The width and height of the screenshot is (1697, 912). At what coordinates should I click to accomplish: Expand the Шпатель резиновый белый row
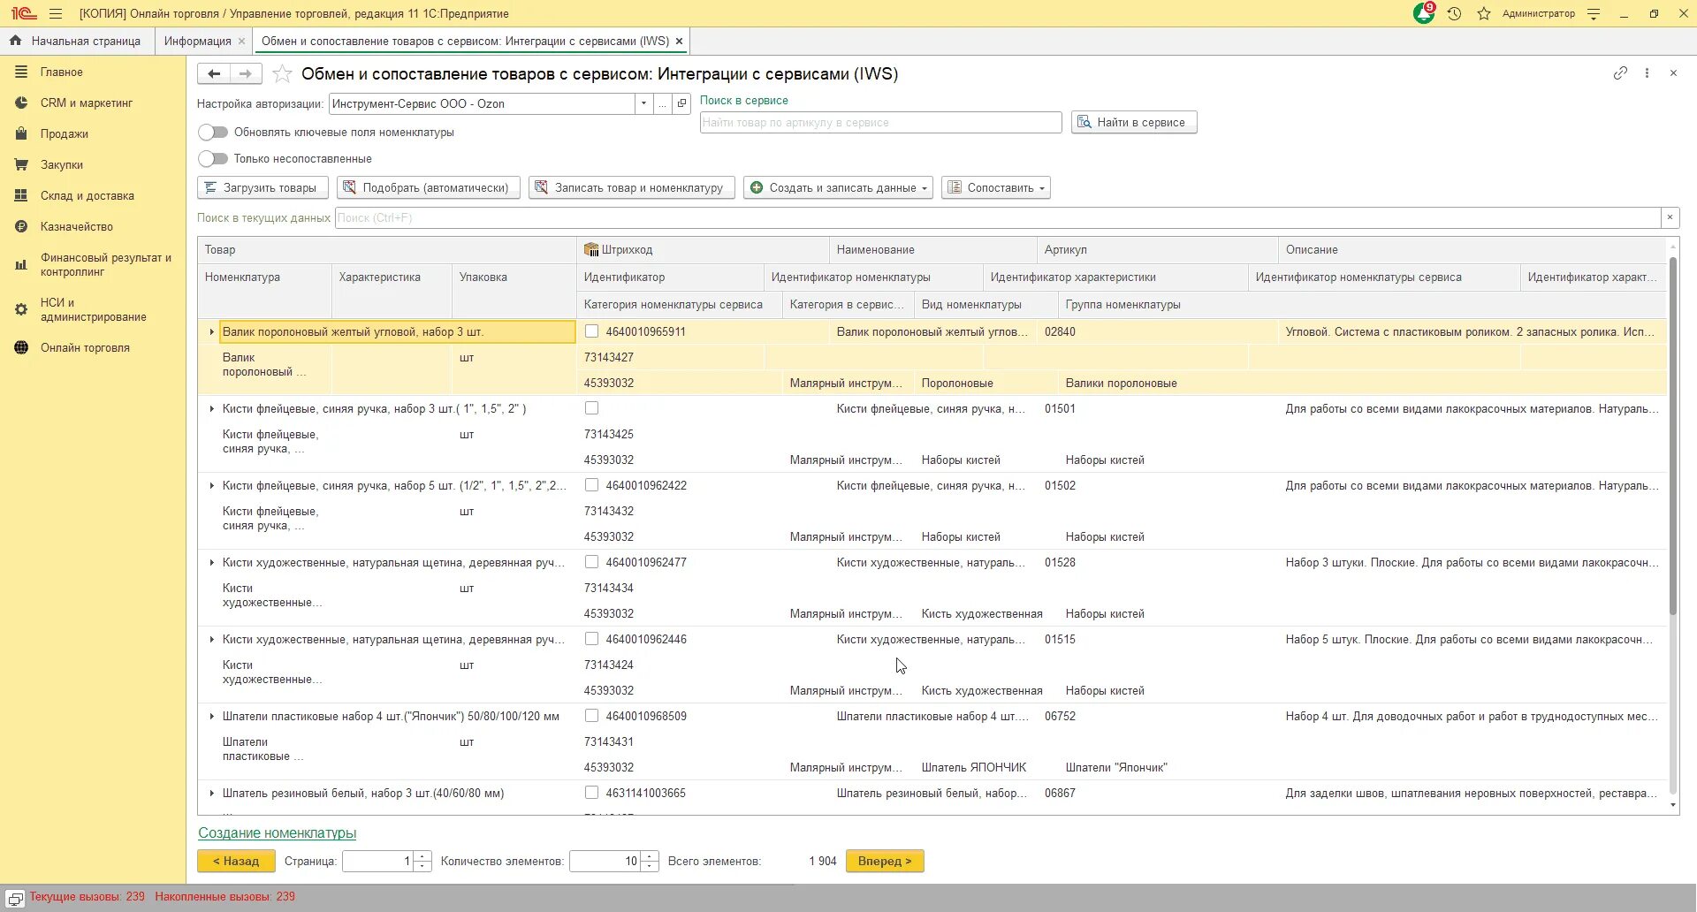(x=211, y=793)
